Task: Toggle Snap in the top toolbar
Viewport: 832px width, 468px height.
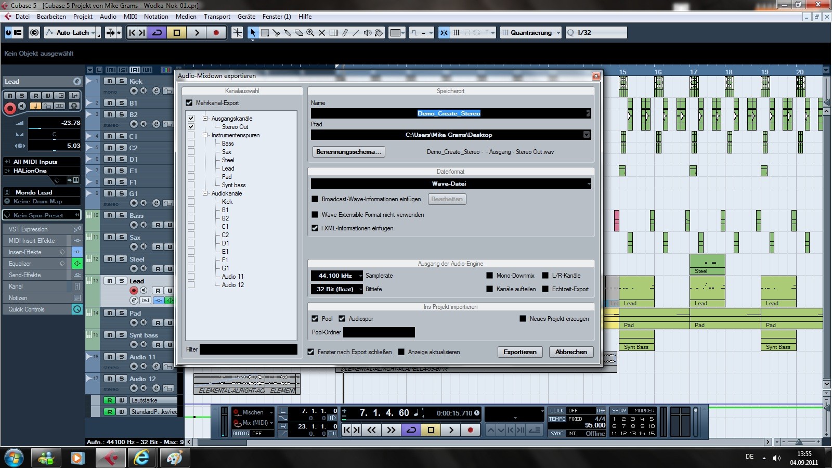Action: pyautogui.click(x=444, y=33)
